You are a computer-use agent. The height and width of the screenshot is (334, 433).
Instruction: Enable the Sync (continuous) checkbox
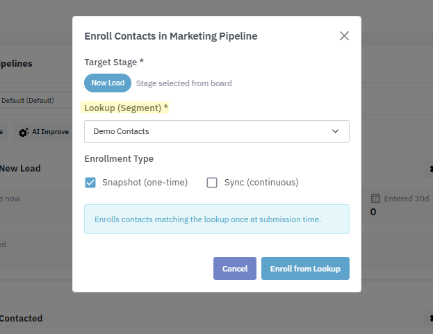tap(213, 183)
